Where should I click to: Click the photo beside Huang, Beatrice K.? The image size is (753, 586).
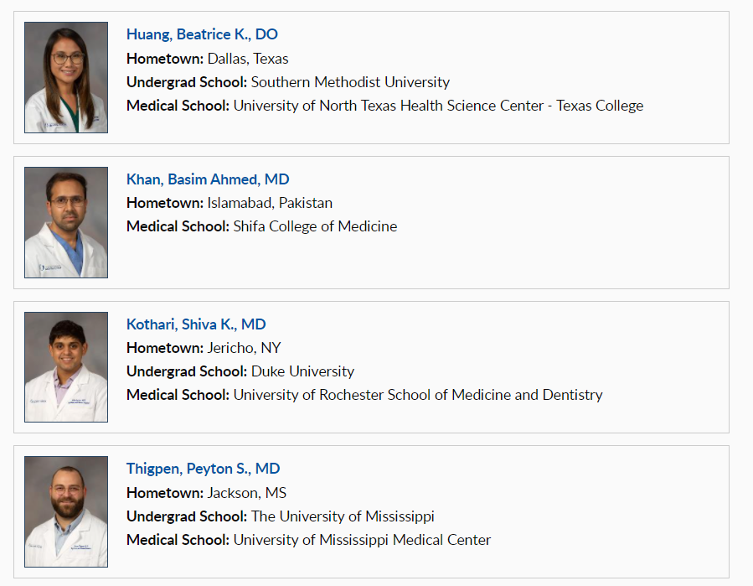pos(66,77)
